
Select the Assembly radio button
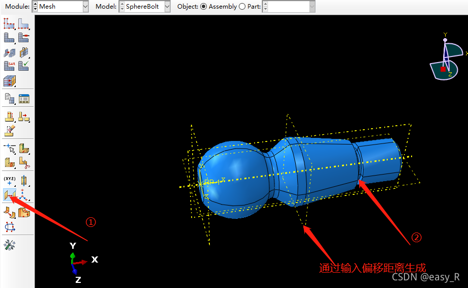coord(203,7)
